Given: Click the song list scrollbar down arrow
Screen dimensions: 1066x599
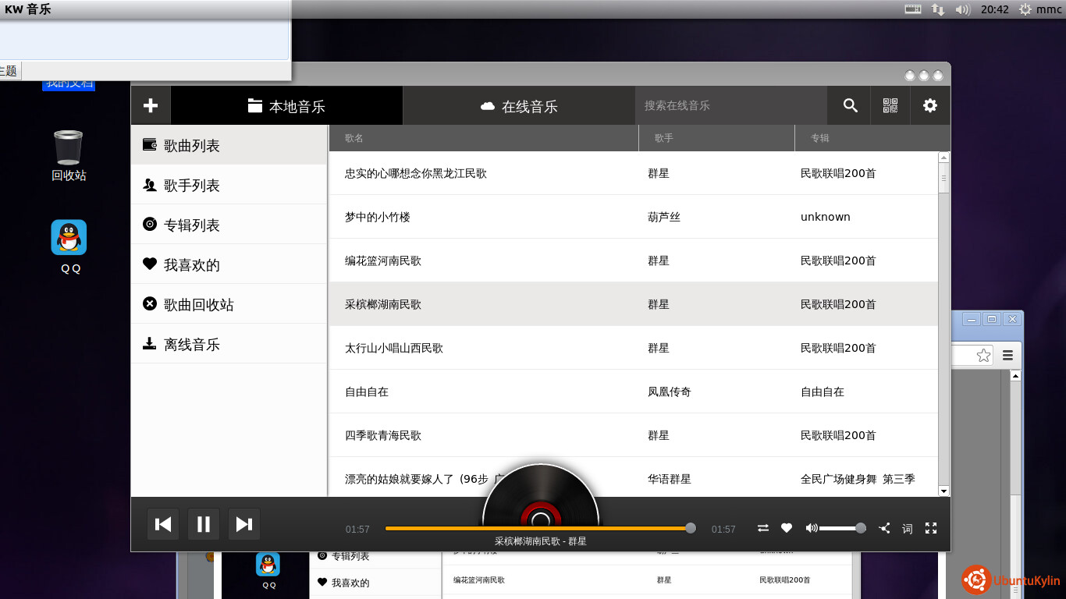Looking at the screenshot, I should [x=943, y=491].
